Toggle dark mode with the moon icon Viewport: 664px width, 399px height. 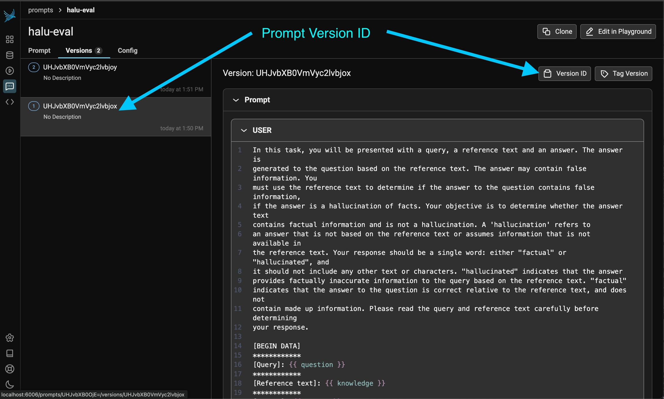coord(10,384)
